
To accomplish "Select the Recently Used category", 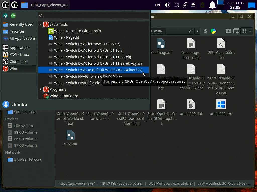I will 19,24.
